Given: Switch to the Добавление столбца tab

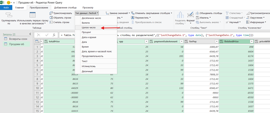Looking at the screenshot, I should click(65, 7).
